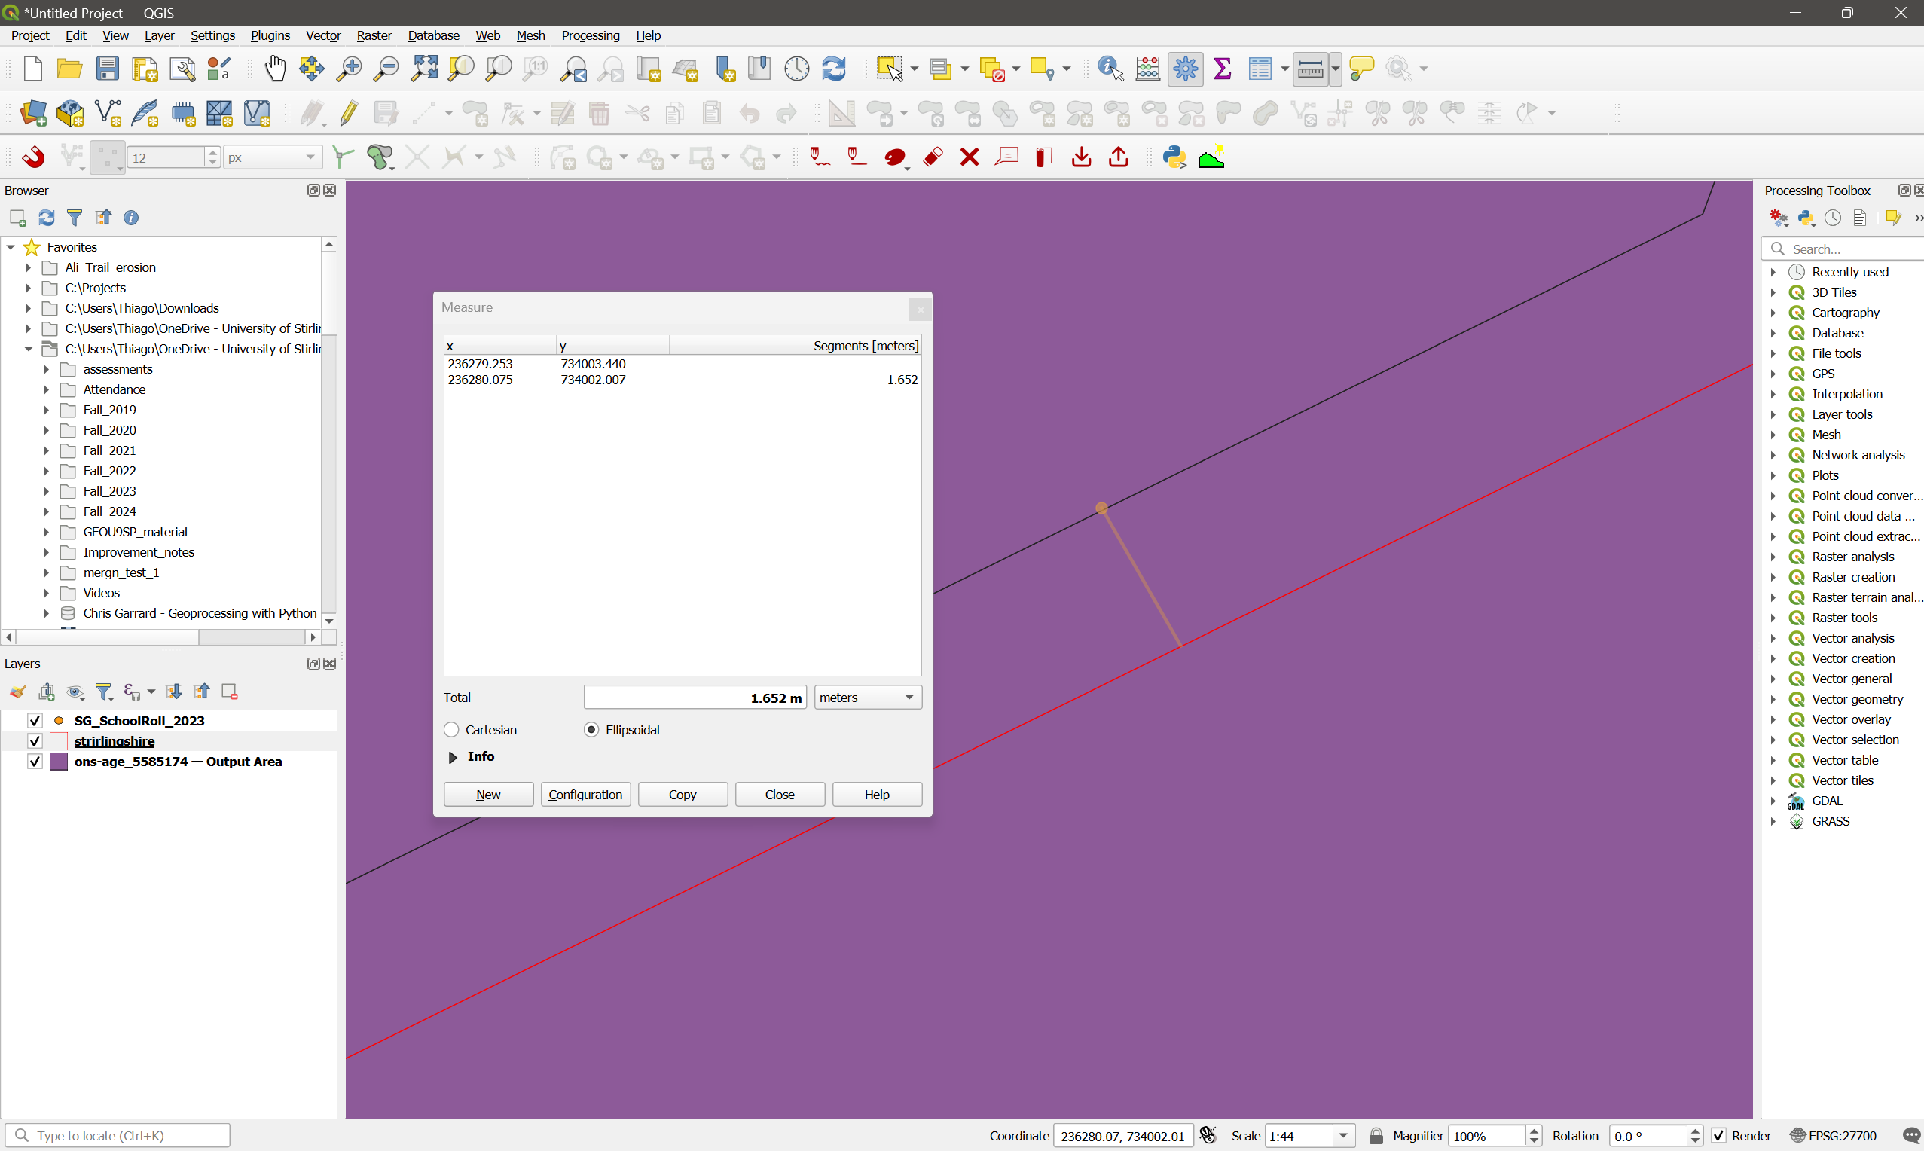1924x1151 pixels.
Task: Open the Field Calculator icon
Action: [1148, 69]
